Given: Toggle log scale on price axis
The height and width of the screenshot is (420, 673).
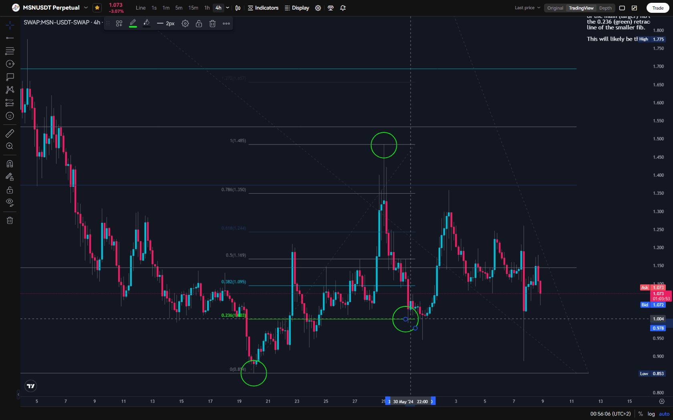Looking at the screenshot, I should point(651,414).
